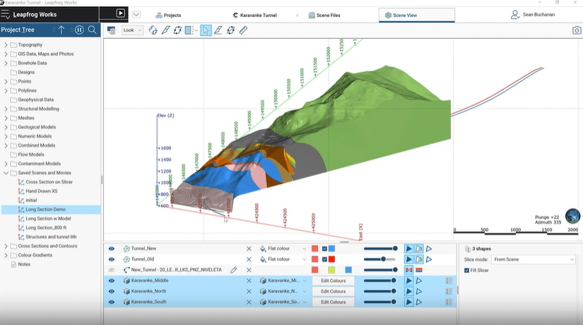Click the slicer clip icon for Tunnel_Old

tap(418, 259)
